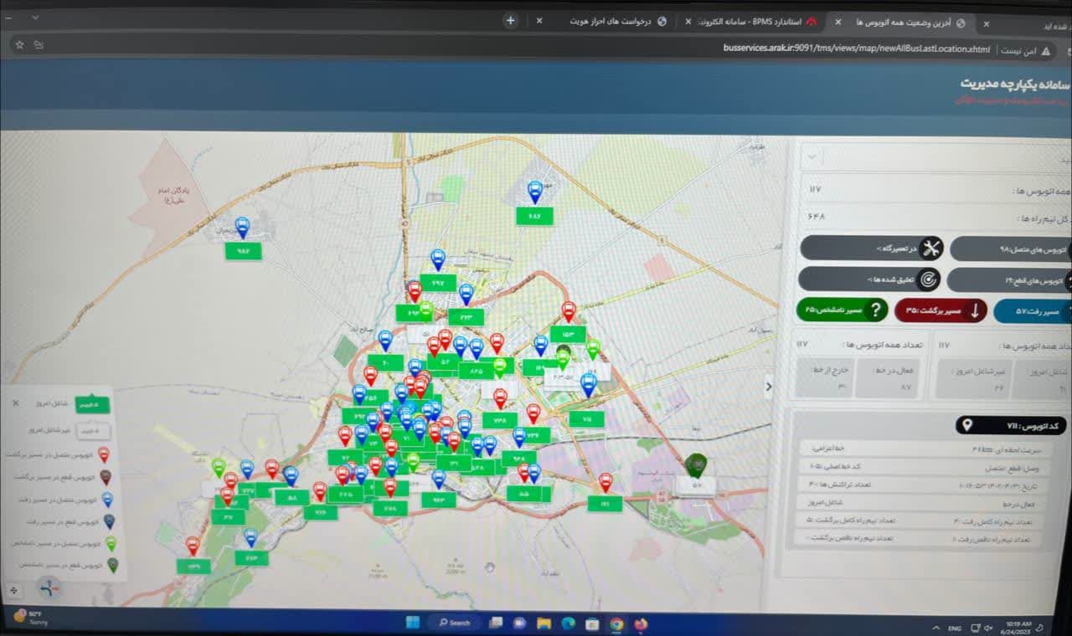The image size is (1072, 636).
Task: Click the red bus marker above label 153
Action: [569, 312]
